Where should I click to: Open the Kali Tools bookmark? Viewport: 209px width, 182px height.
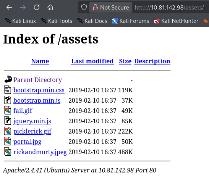57,21
